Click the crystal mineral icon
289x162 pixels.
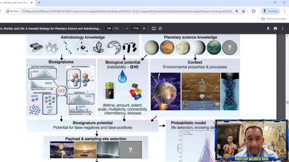click(x=98, y=48)
